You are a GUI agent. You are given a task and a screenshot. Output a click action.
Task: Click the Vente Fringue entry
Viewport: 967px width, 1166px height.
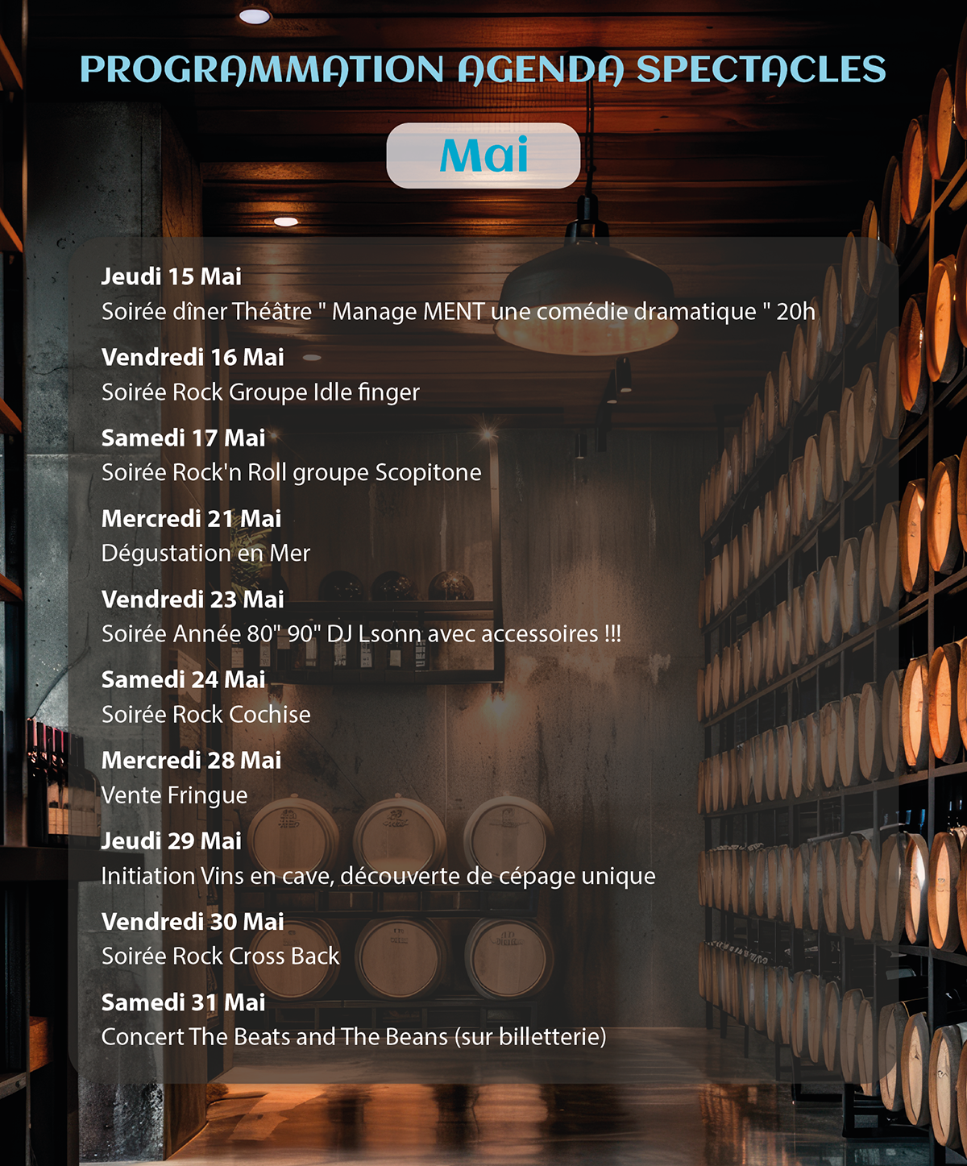point(174,795)
